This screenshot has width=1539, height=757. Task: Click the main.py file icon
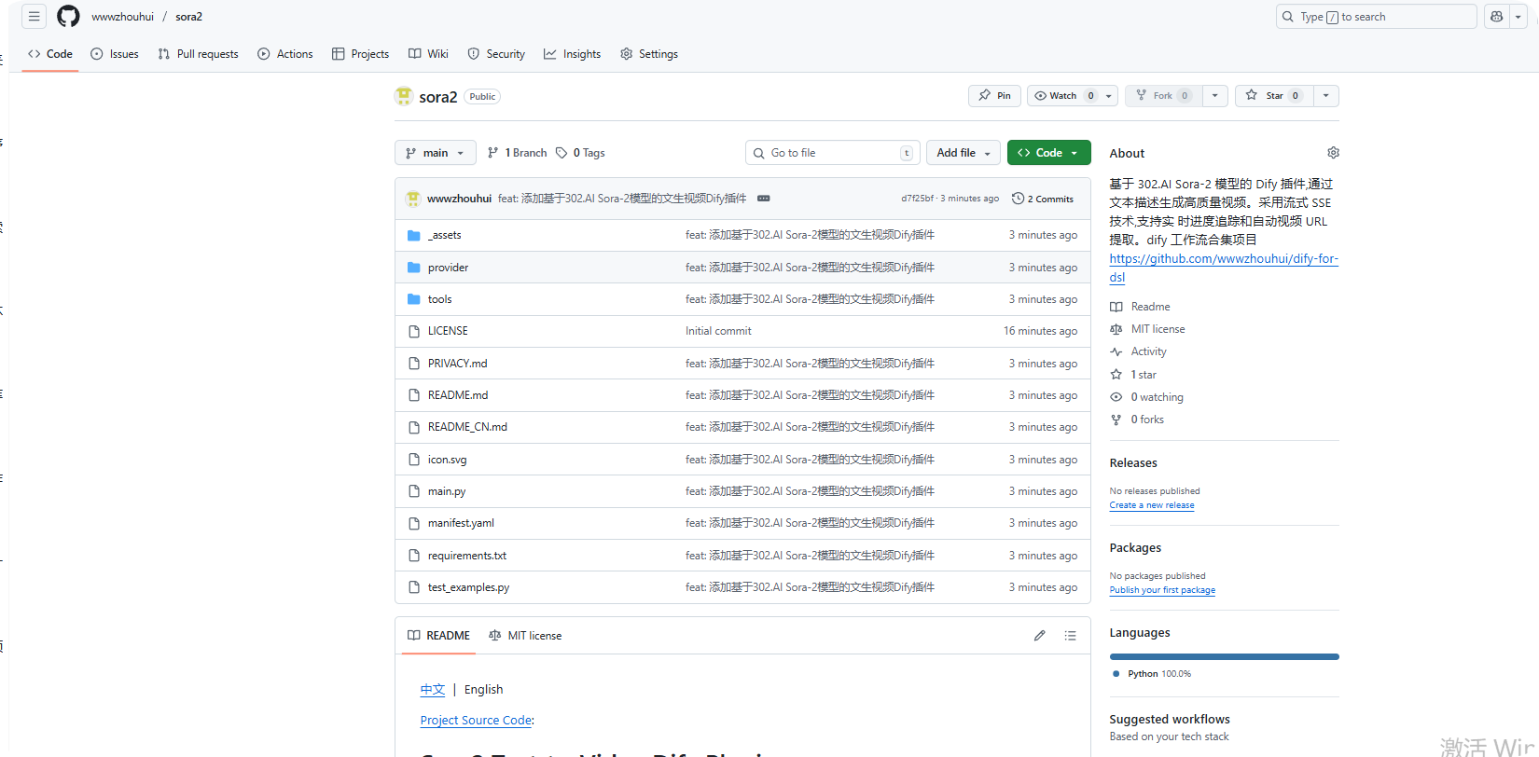point(414,491)
